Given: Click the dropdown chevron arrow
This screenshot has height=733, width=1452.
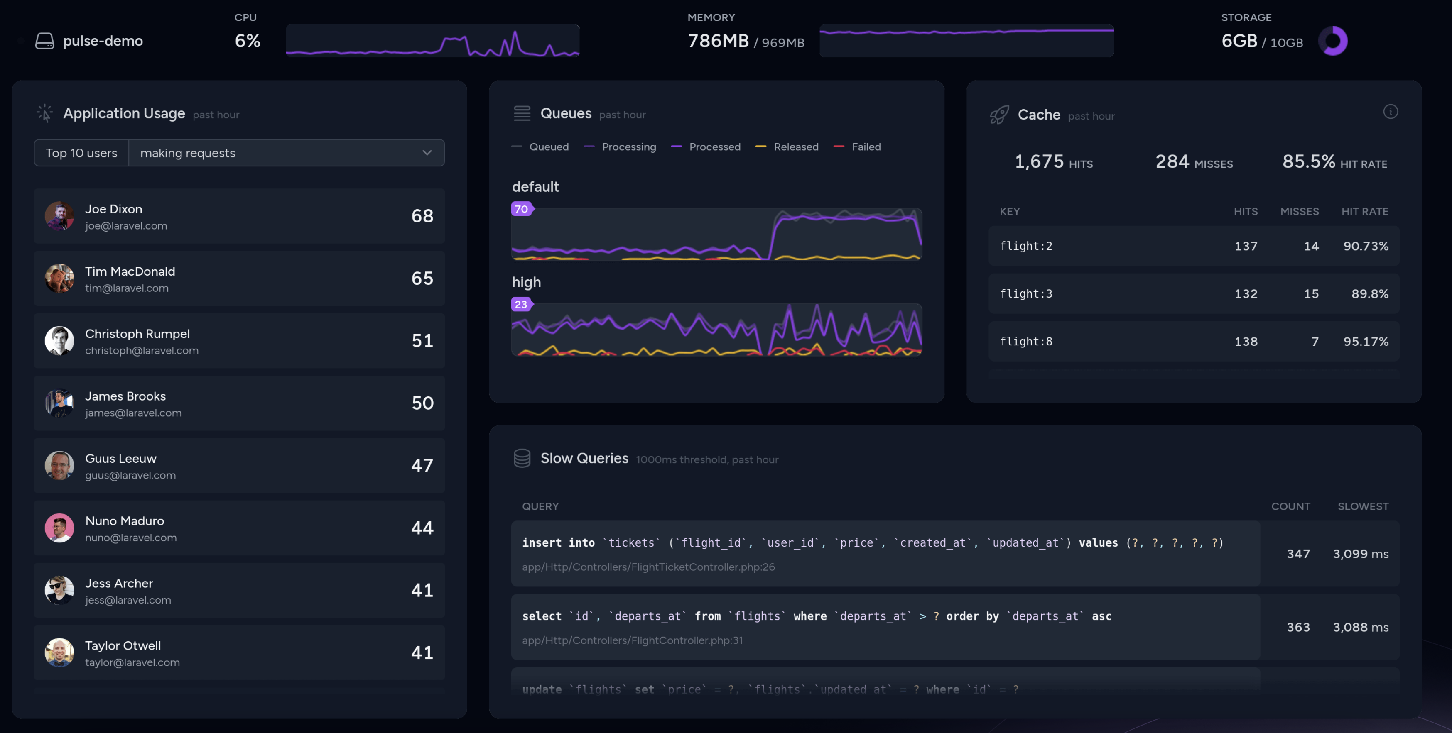Looking at the screenshot, I should (427, 153).
